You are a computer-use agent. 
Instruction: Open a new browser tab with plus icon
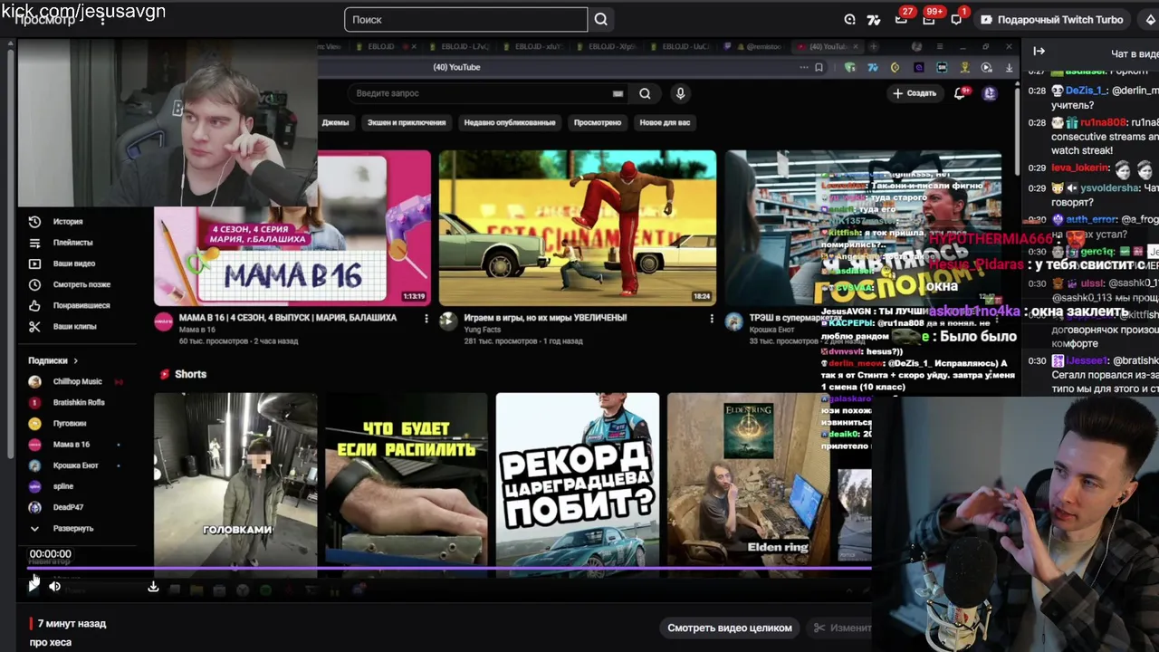874,47
